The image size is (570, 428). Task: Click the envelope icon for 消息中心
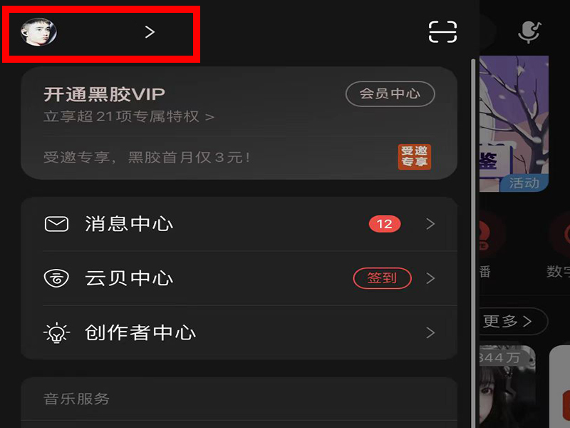(56, 224)
